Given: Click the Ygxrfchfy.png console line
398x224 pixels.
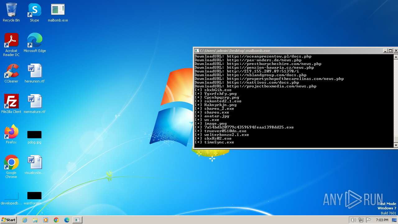Looking at the screenshot, I should coord(215,94).
